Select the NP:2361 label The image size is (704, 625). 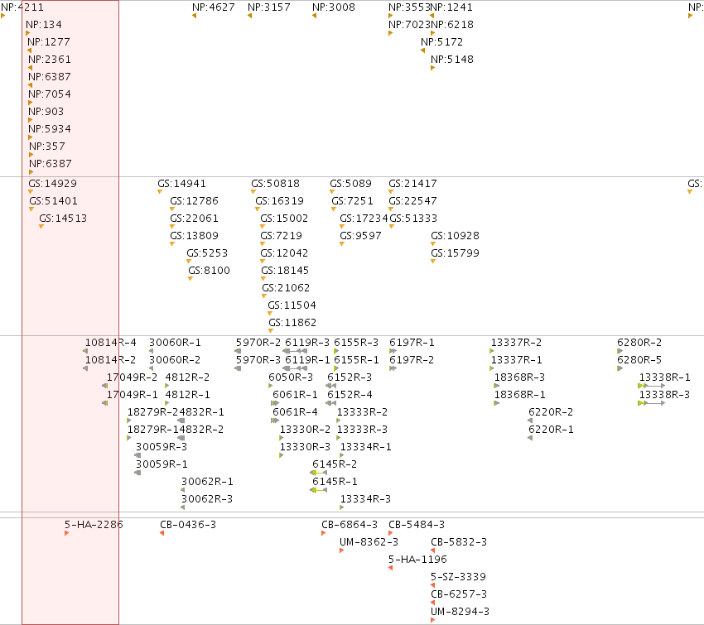(x=50, y=60)
